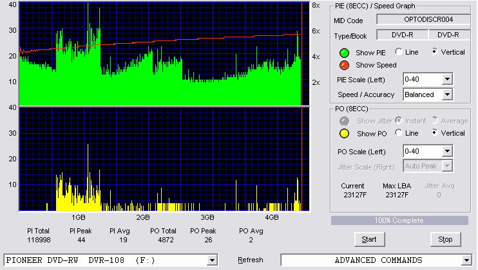
Task: Select Line mode for PO graph
Action: [398, 132]
